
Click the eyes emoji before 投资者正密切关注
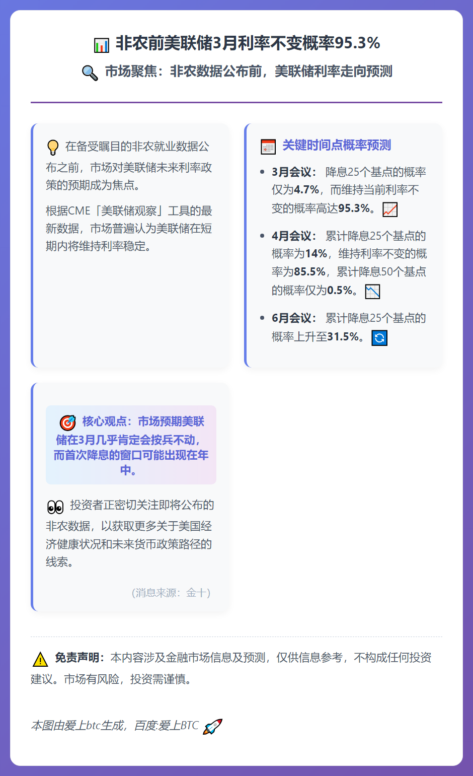pos(55,507)
